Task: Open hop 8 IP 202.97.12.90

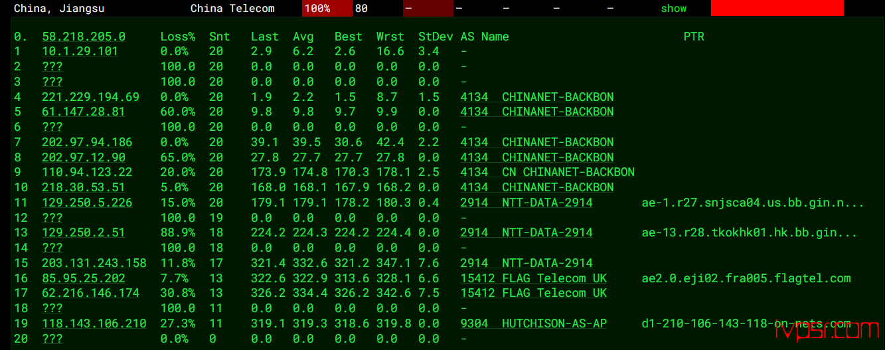Action: pyautogui.click(x=83, y=157)
